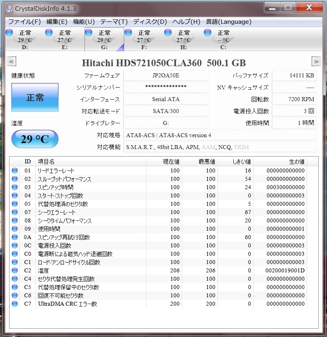This screenshot has height=337, width=327.
Task: Click the 生の値 column header
Action: coord(280,162)
